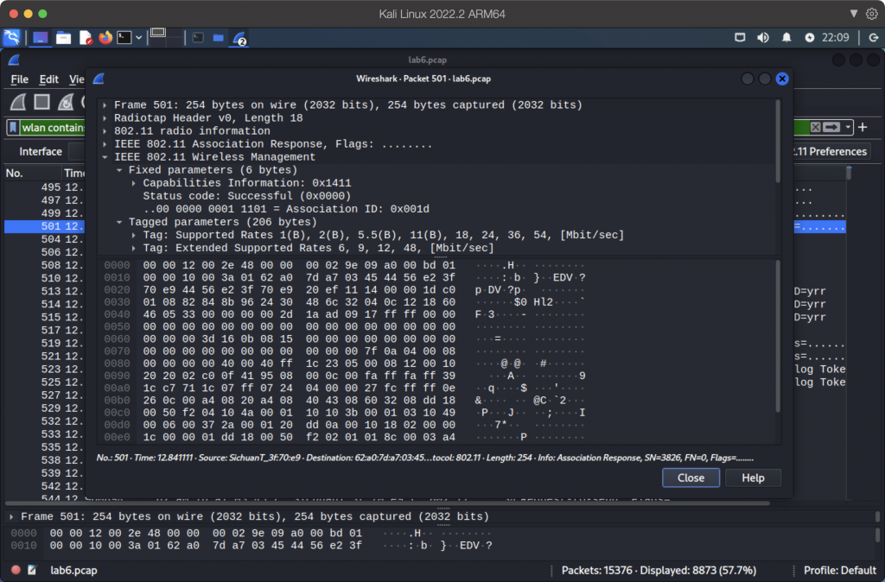The width and height of the screenshot is (885, 582).
Task: Click the restart capture icon
Action: [x=66, y=102]
